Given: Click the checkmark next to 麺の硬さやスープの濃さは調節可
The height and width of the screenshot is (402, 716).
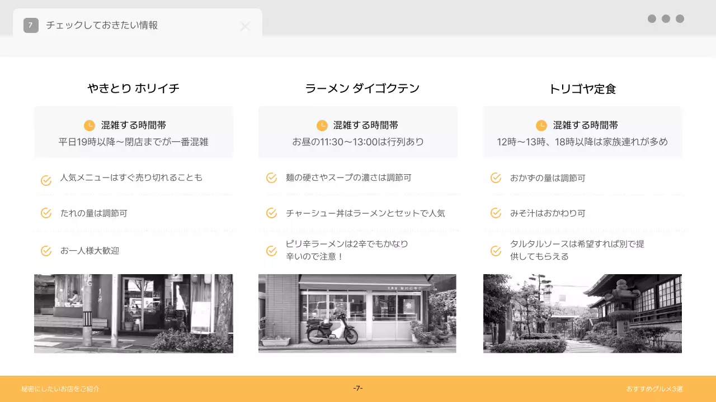Looking at the screenshot, I should point(271,178).
